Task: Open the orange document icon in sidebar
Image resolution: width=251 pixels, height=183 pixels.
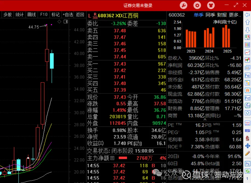Action: [247, 90]
